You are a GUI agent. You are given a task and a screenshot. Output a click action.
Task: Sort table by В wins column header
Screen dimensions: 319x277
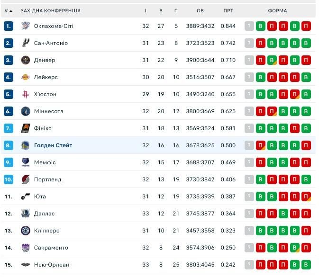tap(161, 10)
